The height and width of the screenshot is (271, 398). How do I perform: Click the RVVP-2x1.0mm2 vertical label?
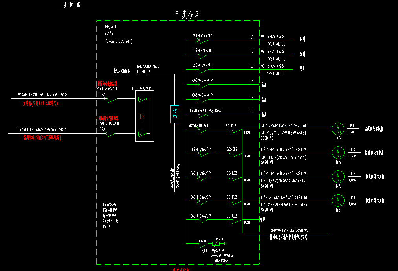tap(178, 176)
